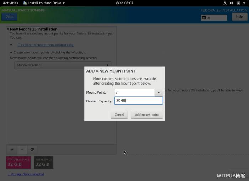
Task: Open Install to Hard Drive app menu
Action: (x=44, y=3)
